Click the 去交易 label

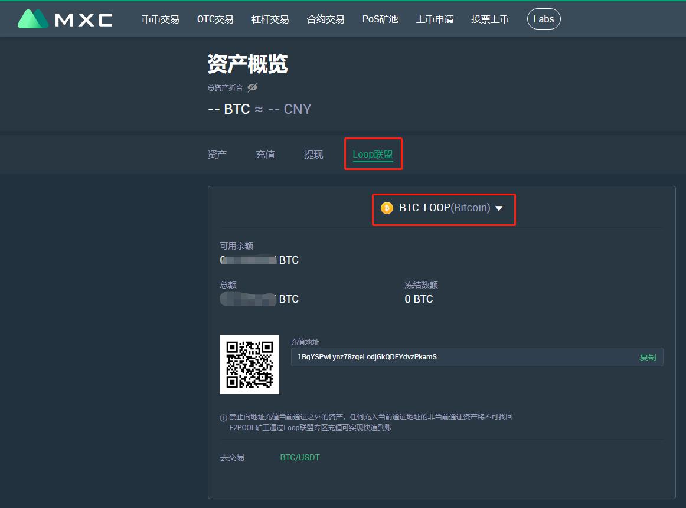tap(232, 457)
